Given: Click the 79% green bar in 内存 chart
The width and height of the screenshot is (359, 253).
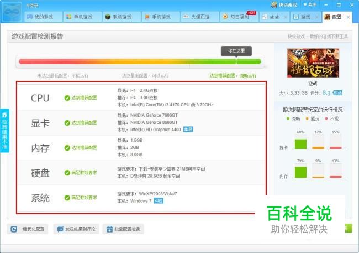Looking at the screenshot, I should [300, 172].
